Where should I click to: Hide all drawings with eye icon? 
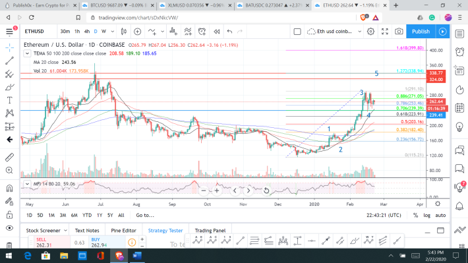pyautogui.click(x=9, y=228)
